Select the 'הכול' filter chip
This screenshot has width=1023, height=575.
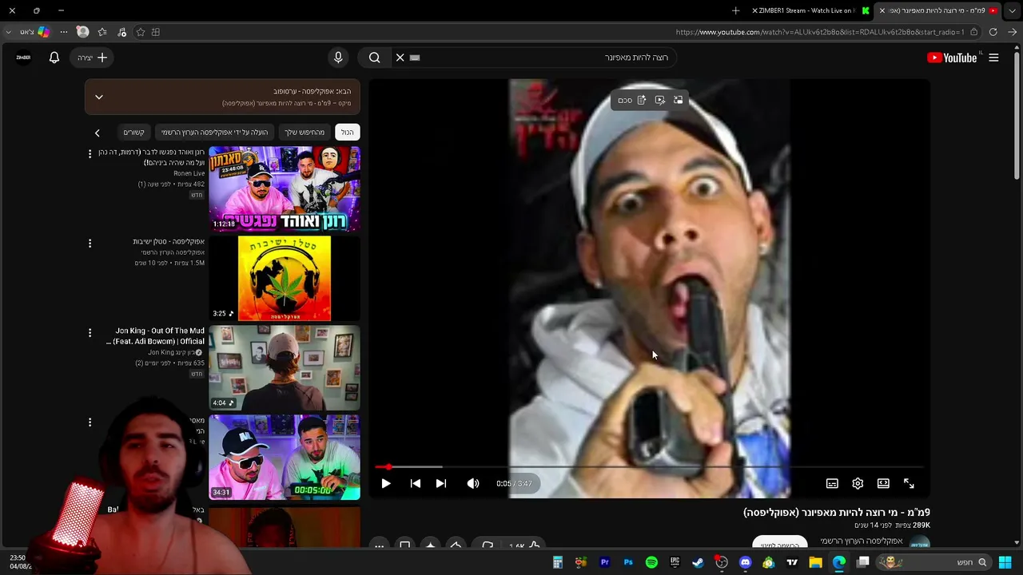click(348, 133)
